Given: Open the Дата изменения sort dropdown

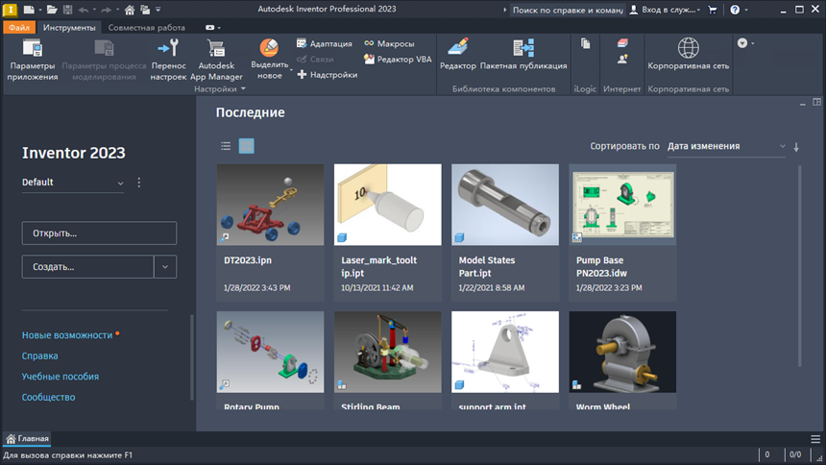Looking at the screenshot, I should 726,147.
